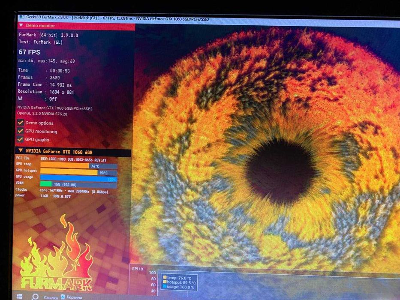Click the temp legend color swatch
The height and width of the screenshot is (300, 400).
tap(165, 277)
